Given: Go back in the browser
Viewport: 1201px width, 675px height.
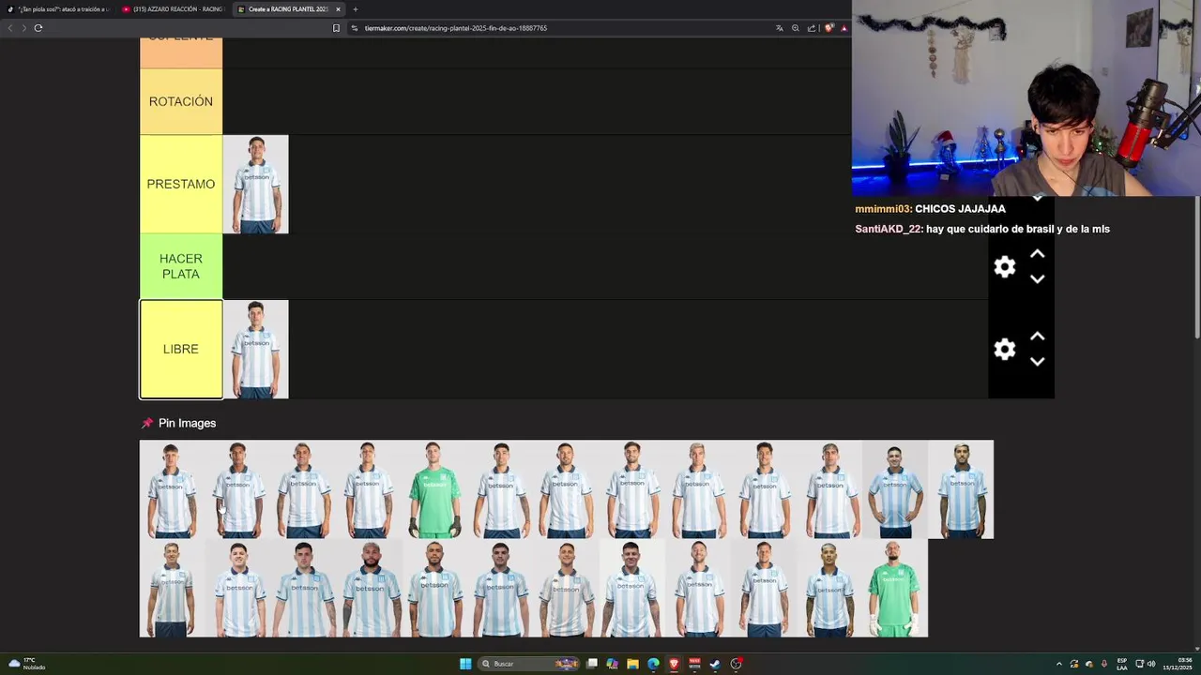Looking at the screenshot, I should point(10,28).
